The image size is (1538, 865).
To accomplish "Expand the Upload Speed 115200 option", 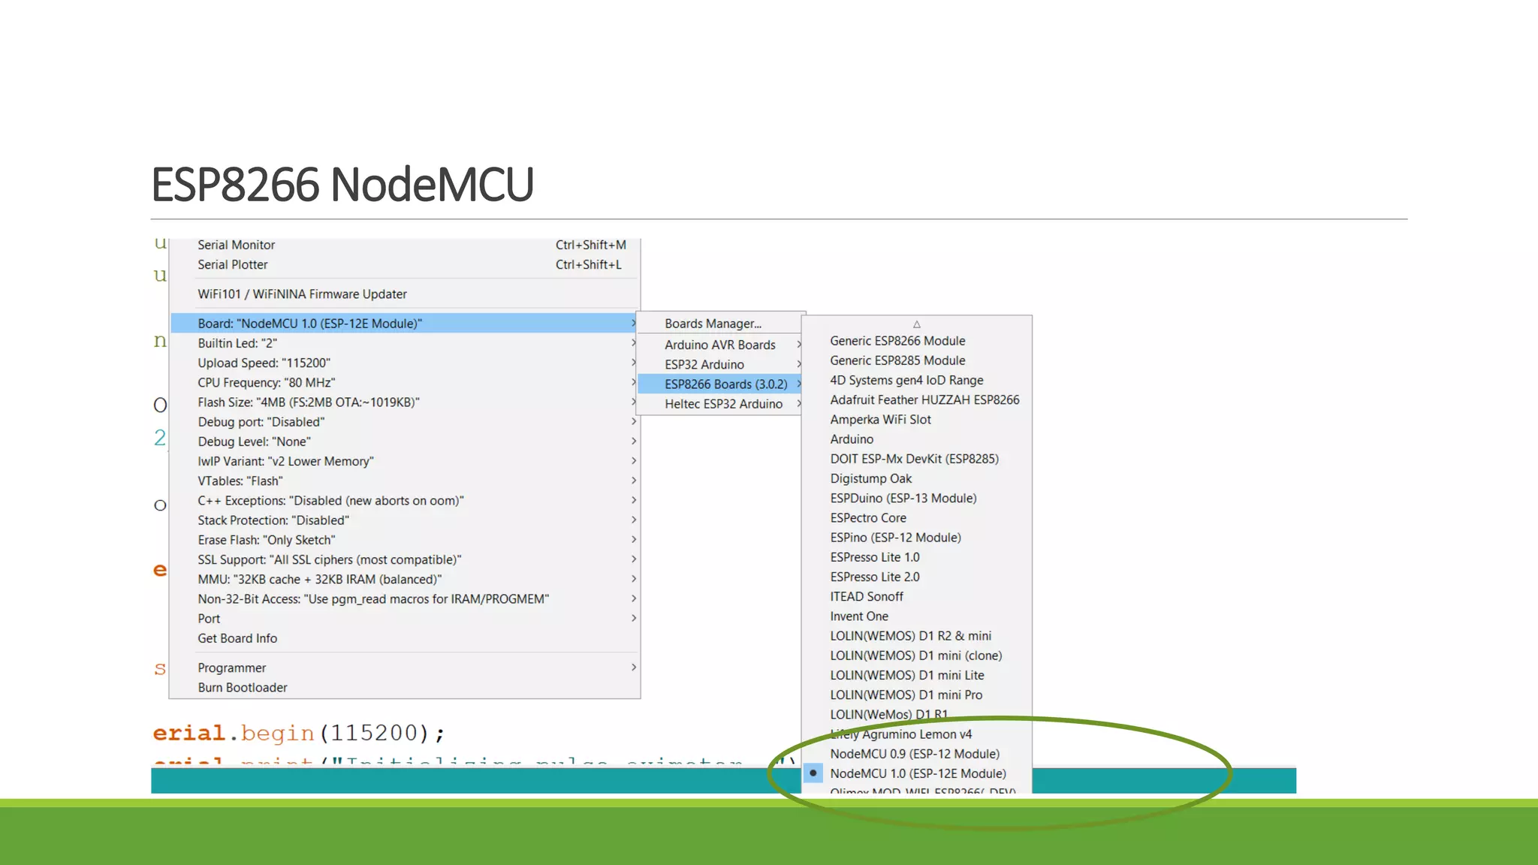I will (x=264, y=363).
